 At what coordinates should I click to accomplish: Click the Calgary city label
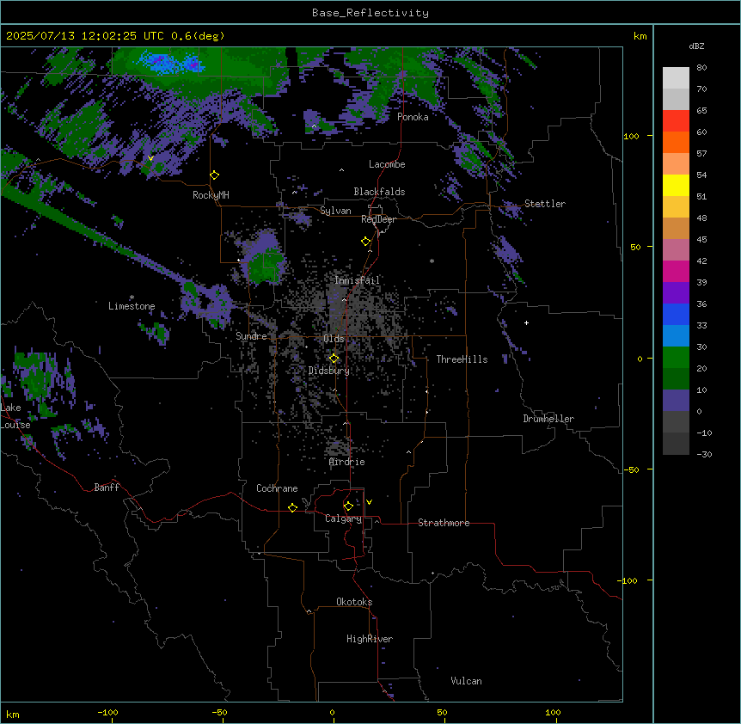pos(344,518)
